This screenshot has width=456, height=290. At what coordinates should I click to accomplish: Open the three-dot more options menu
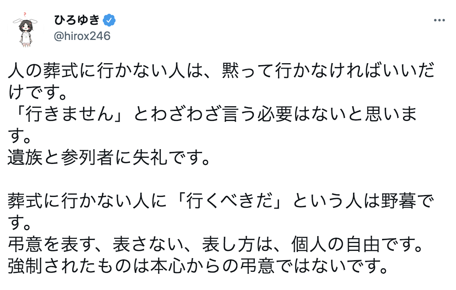pyautogui.click(x=439, y=20)
